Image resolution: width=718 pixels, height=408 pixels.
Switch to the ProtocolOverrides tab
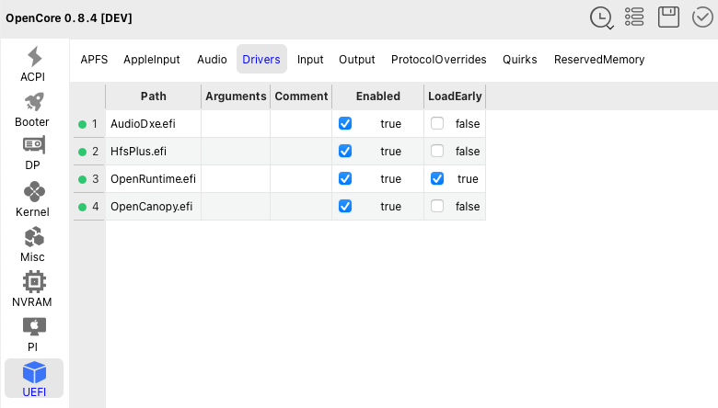pyautogui.click(x=439, y=60)
